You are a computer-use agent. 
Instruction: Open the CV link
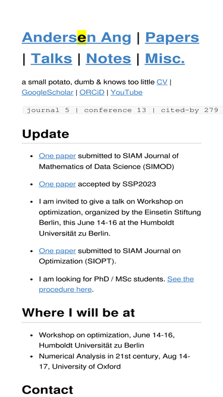(x=162, y=82)
